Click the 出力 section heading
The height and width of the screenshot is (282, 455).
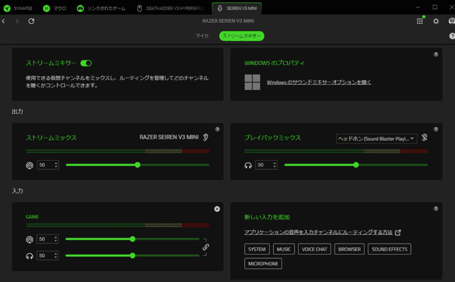[18, 112]
